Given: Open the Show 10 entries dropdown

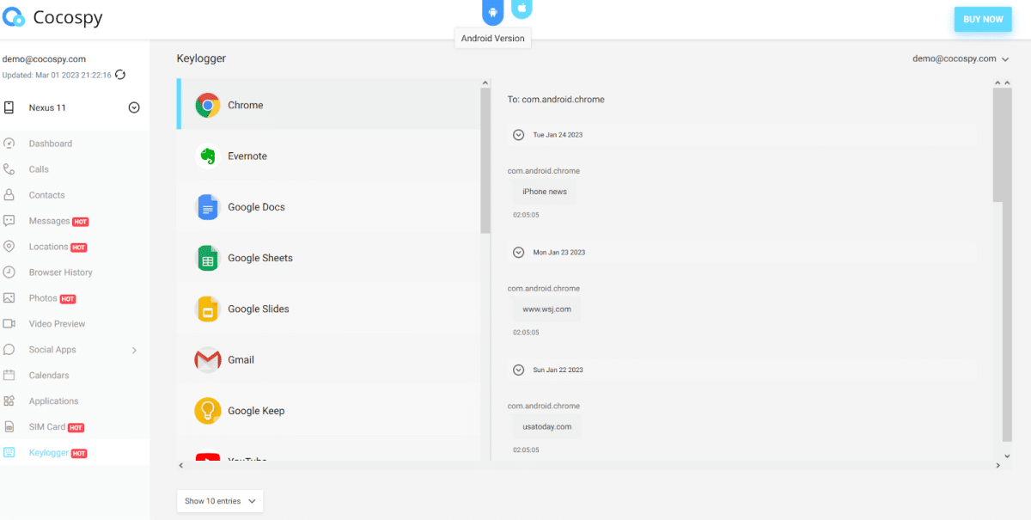Looking at the screenshot, I should (220, 501).
